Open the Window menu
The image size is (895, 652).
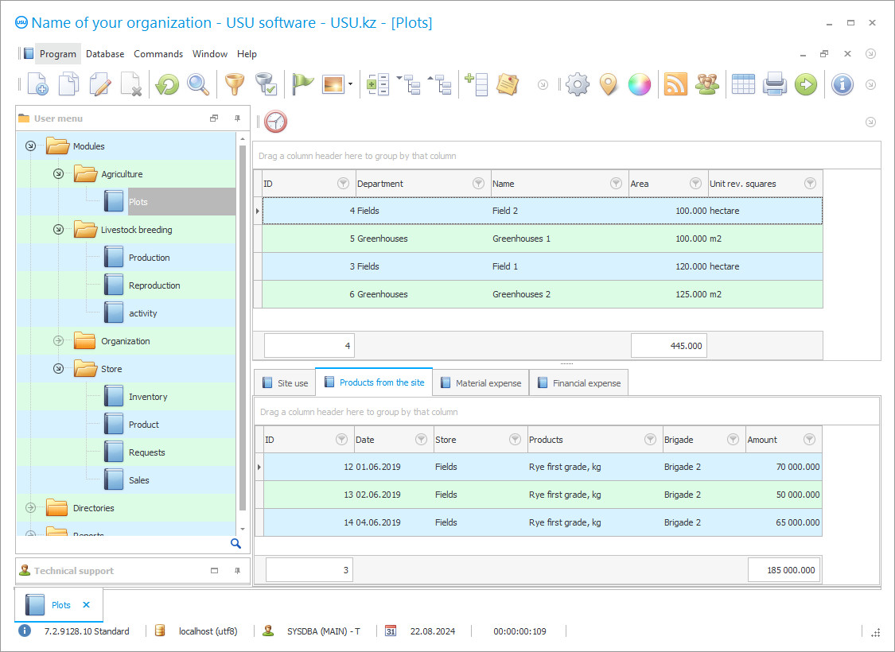209,53
